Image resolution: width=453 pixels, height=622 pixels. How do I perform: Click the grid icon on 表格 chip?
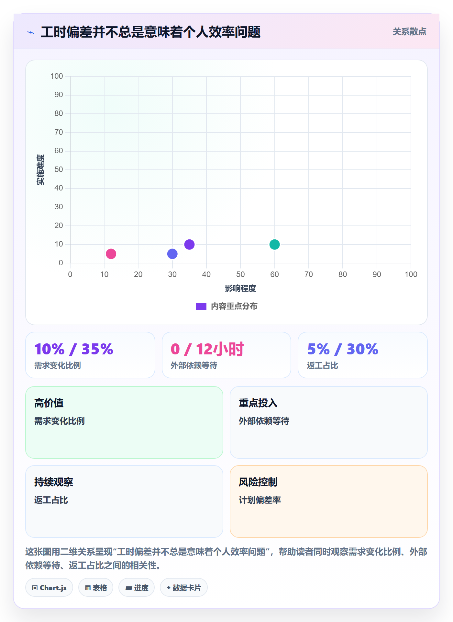[88, 588]
